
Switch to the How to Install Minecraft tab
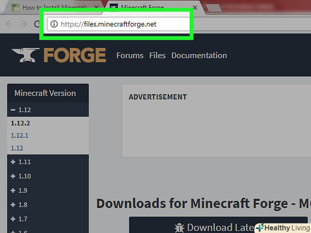(54, 8)
